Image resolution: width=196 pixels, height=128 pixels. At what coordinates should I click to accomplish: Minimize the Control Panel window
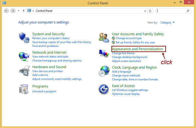tap(175, 2)
